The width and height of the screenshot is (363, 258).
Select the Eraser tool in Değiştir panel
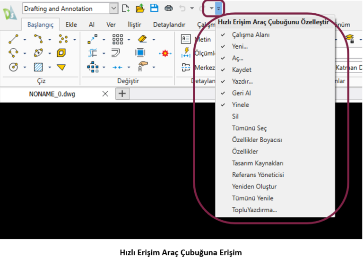click(141, 39)
